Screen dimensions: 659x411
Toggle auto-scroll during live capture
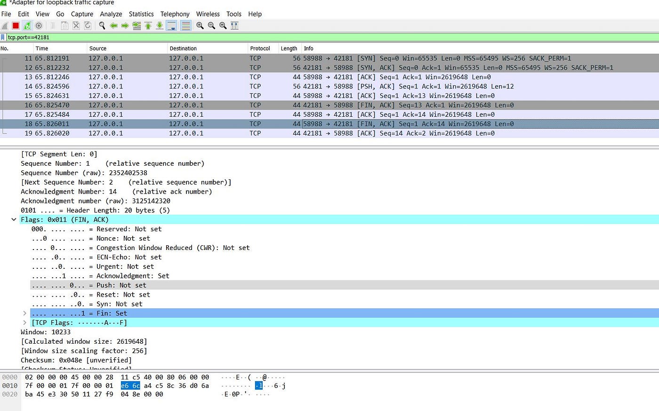[171, 25]
